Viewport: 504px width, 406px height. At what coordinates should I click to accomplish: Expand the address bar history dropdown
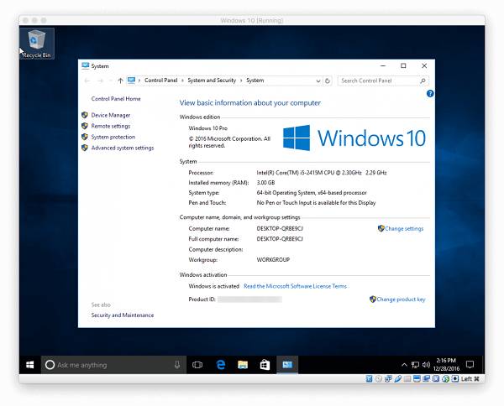318,81
